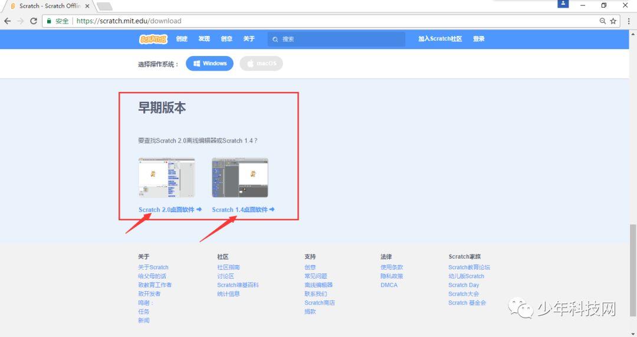The height and width of the screenshot is (337, 637).
Task: Open the 创建 nav menu item
Action: pos(182,39)
